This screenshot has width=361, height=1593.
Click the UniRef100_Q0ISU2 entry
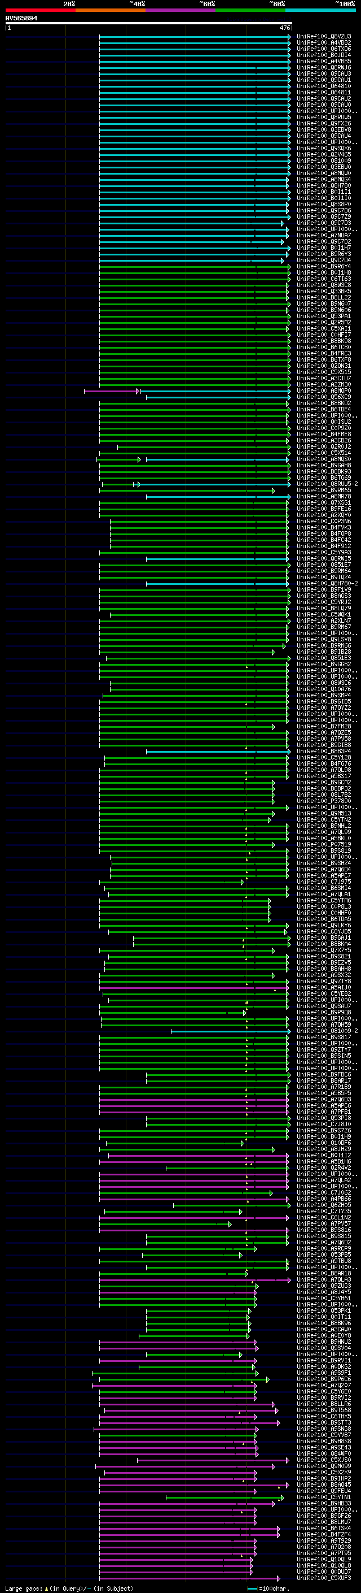pos(324,422)
